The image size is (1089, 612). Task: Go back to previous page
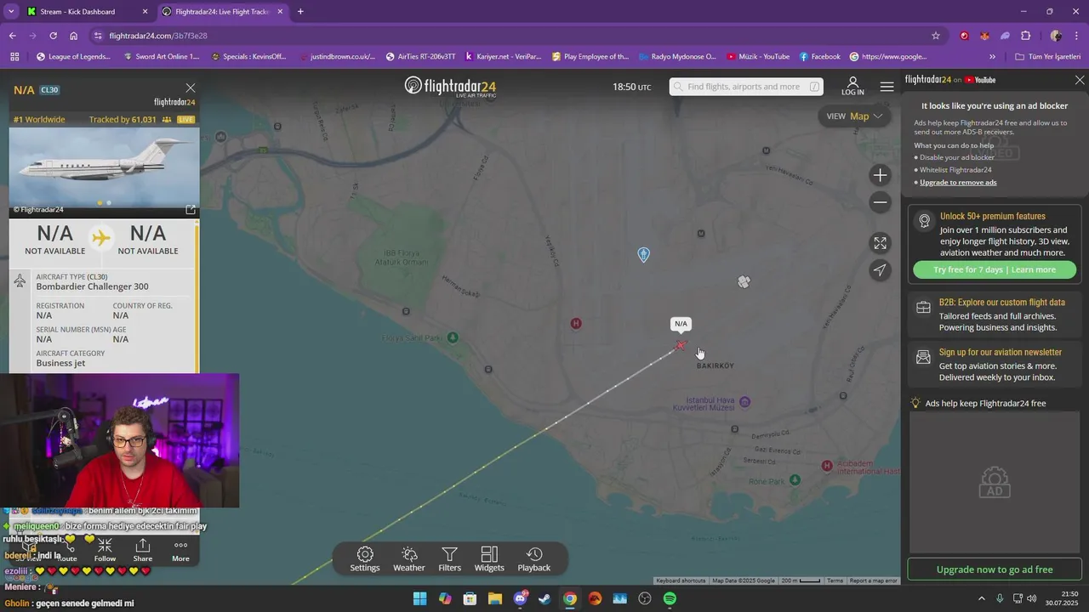coord(13,36)
